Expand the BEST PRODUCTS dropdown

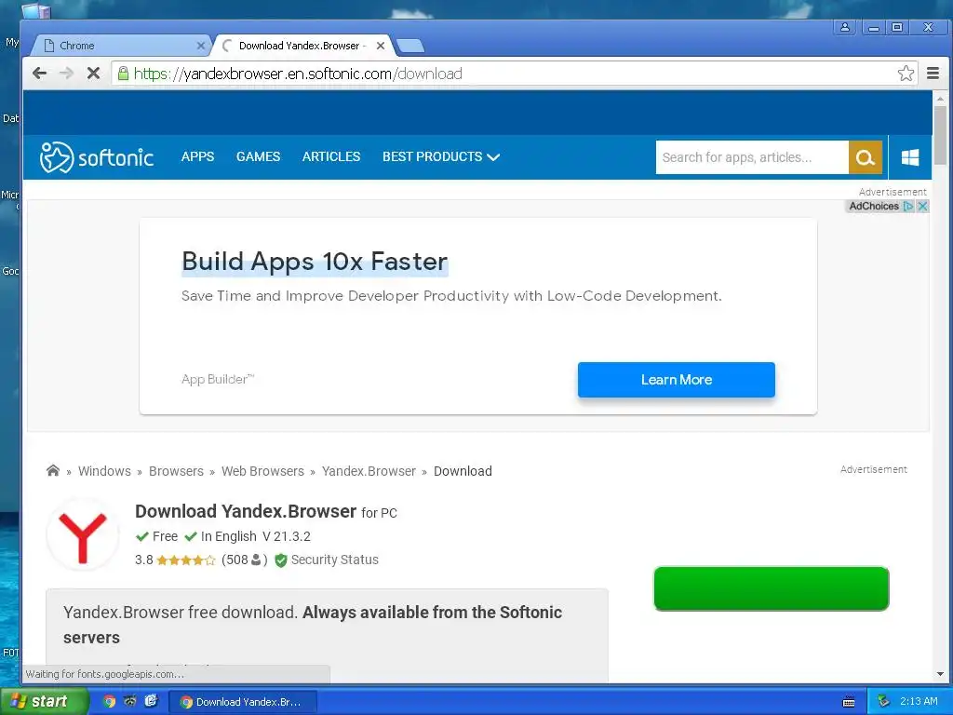[441, 156]
